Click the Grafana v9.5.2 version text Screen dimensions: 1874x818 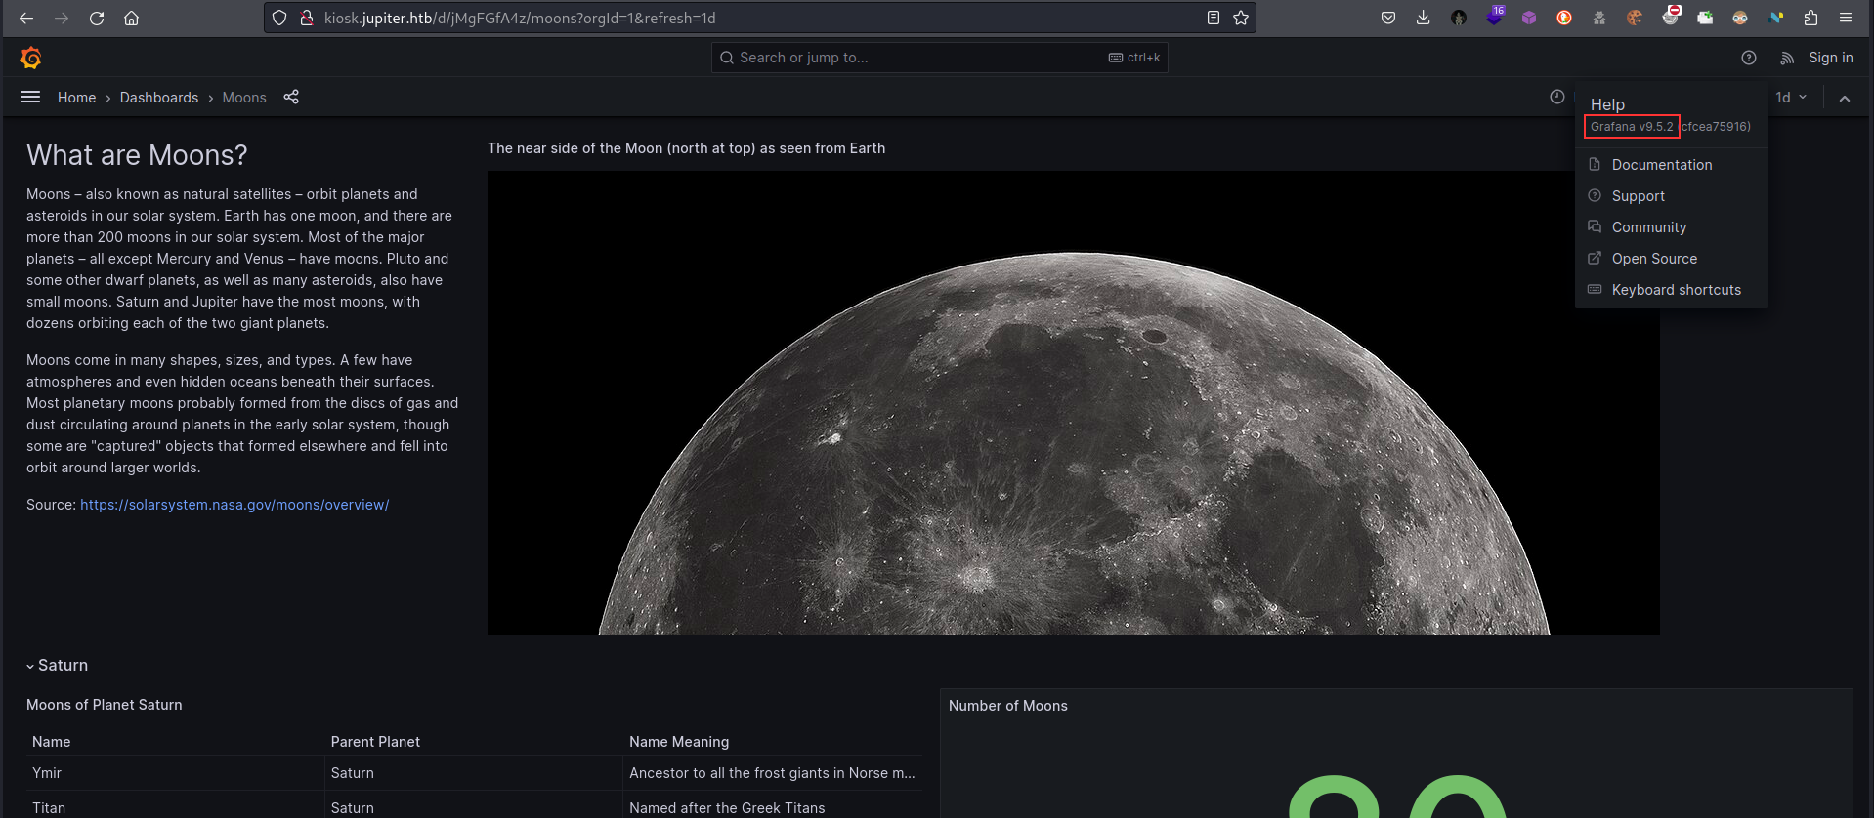pos(1632,127)
